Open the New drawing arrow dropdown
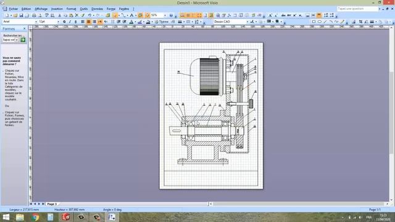 11,15
